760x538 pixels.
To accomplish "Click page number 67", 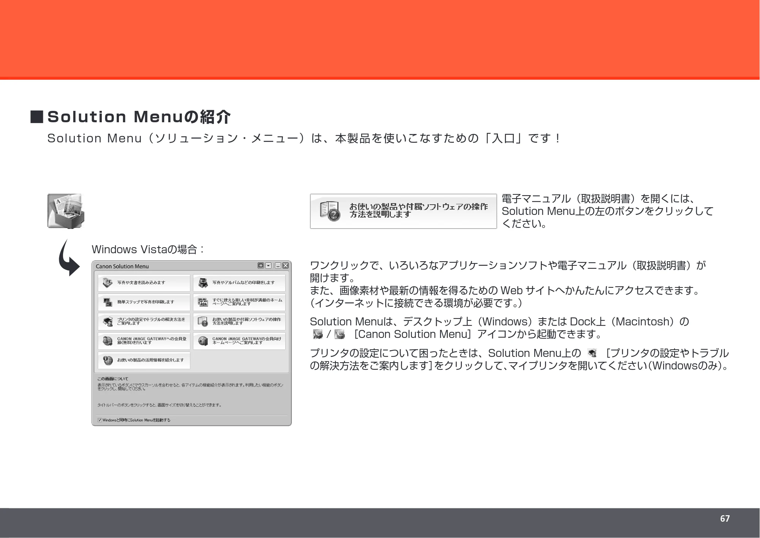I will coord(725,519).
